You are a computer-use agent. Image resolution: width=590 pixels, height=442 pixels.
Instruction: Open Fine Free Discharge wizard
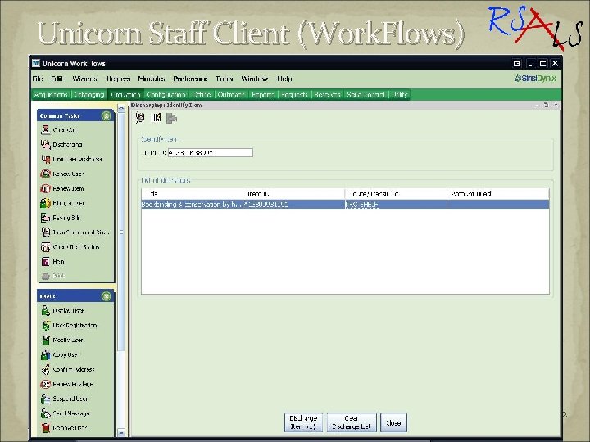tap(71, 159)
